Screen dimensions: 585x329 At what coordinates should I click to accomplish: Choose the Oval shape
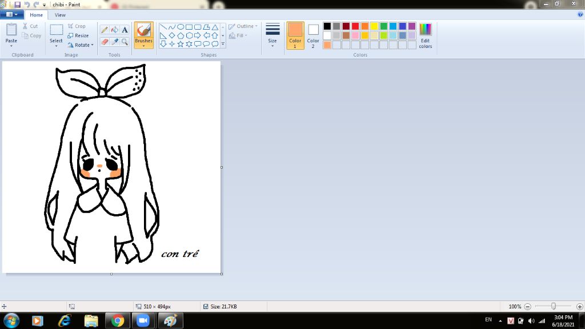click(180, 27)
